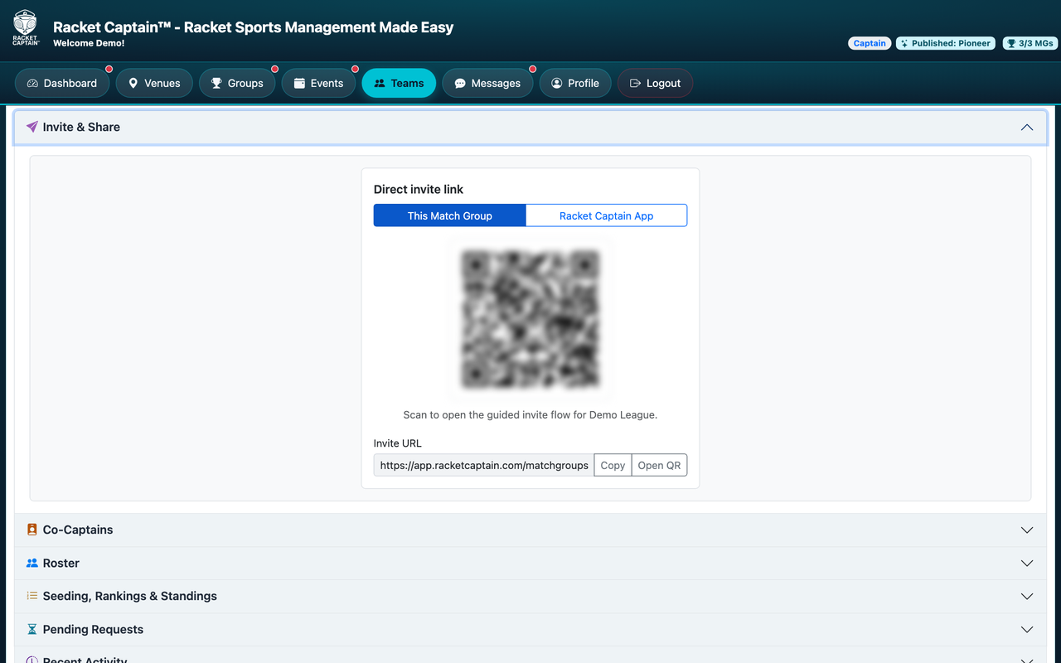Click the 3/3 MGs trophy badge
1061x663 pixels.
click(x=1030, y=43)
